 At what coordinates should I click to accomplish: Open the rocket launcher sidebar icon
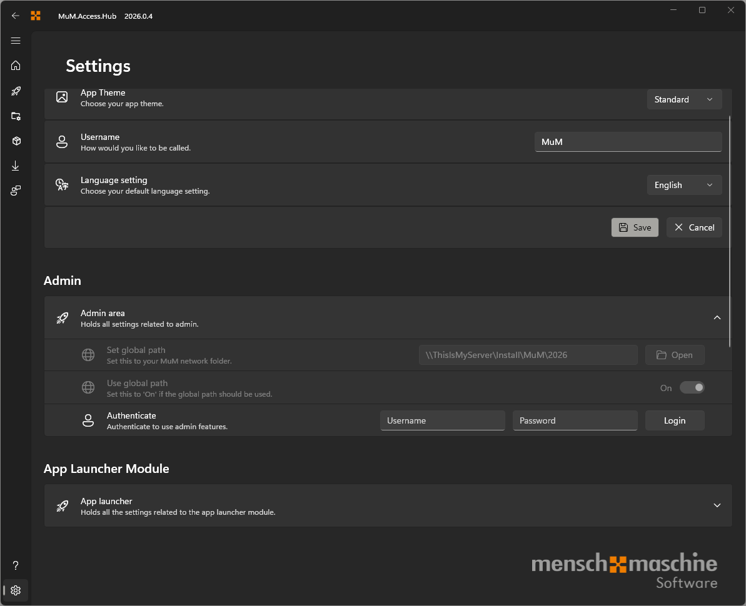[x=16, y=91]
